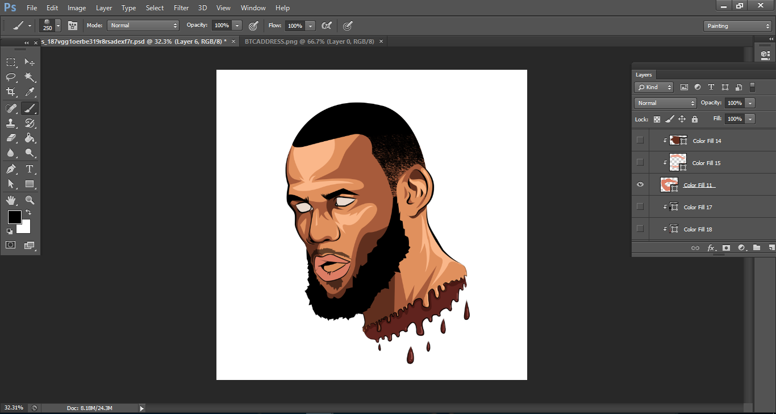This screenshot has width=776, height=414.
Task: Select the Crop tool
Action: pos(11,92)
